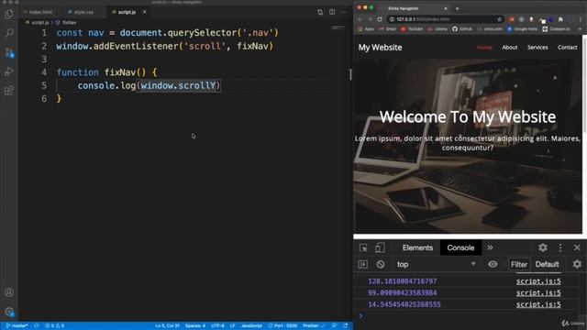Click the Contact nav link
Viewport: 587px width, 330px height.
point(567,47)
